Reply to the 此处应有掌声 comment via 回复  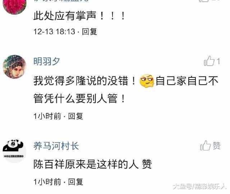click(89, 32)
